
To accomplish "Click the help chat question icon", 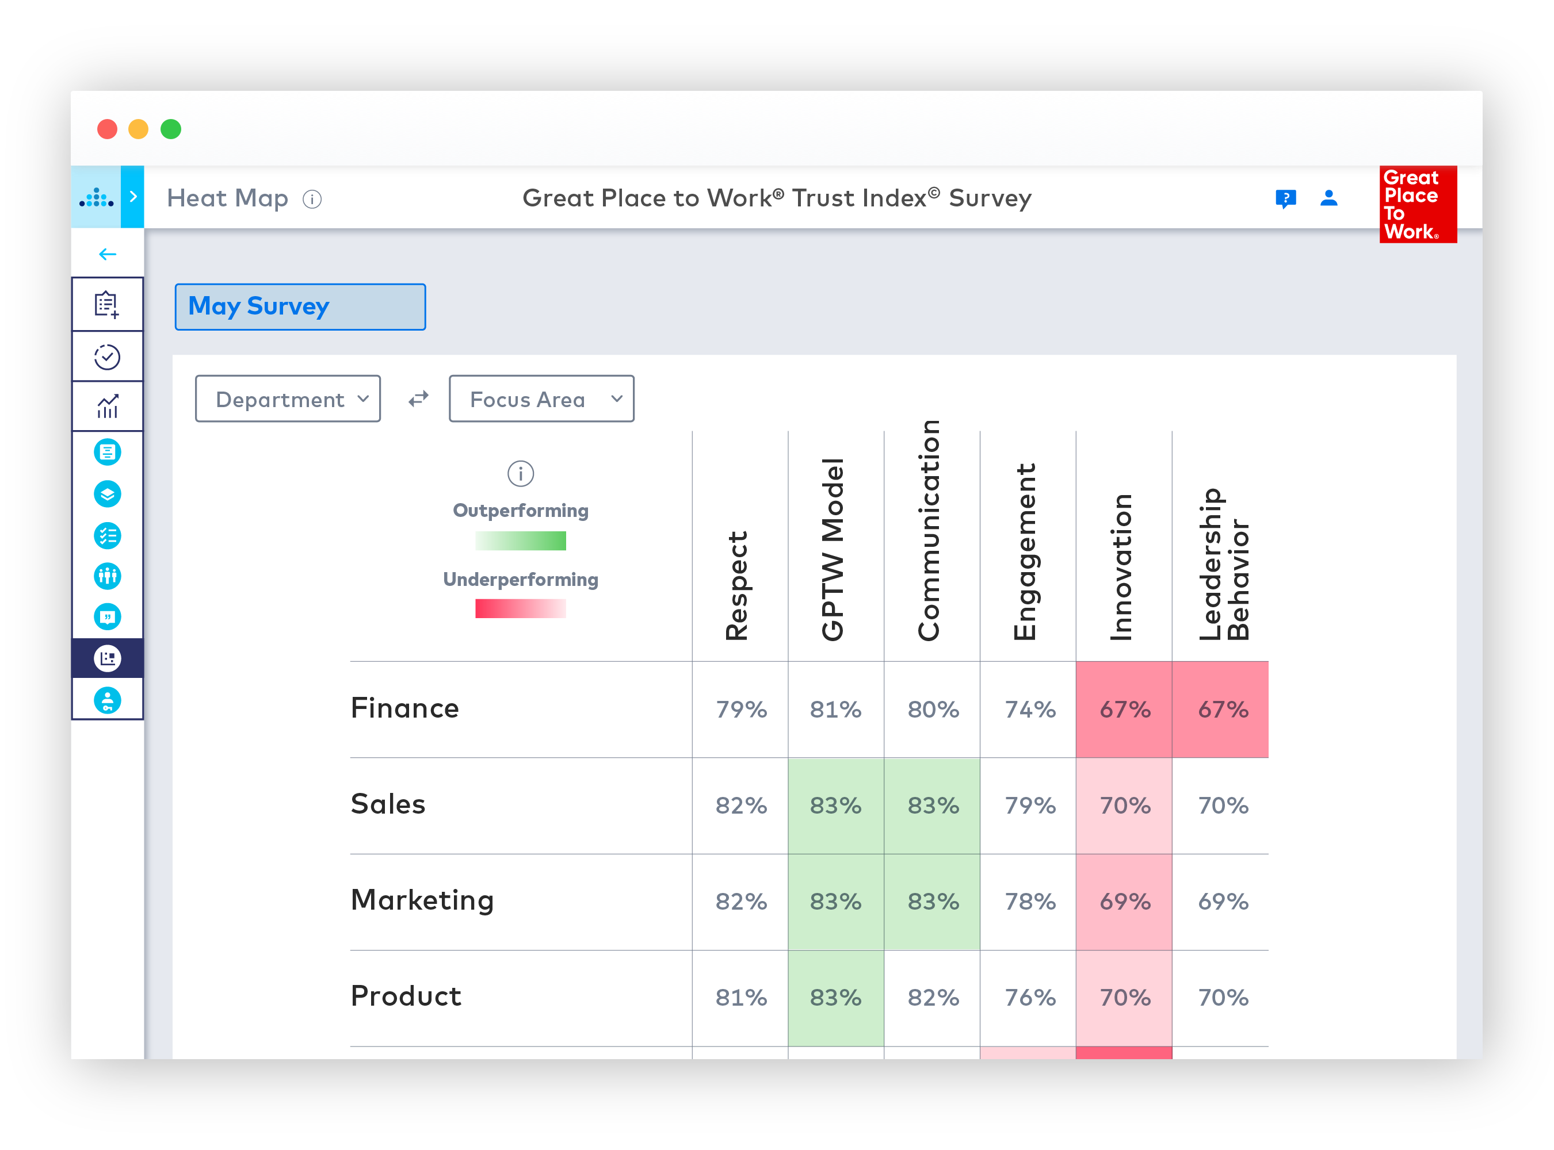I will click(1285, 198).
